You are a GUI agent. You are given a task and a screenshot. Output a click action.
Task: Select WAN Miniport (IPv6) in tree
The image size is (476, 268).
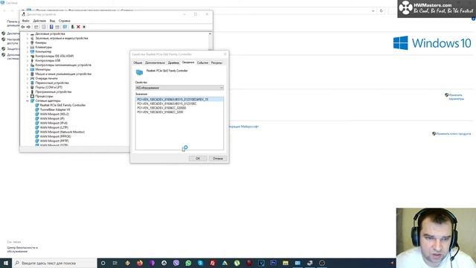(x=54, y=123)
